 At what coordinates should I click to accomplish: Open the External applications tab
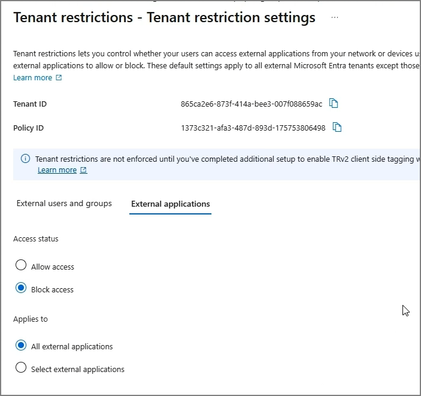(171, 204)
